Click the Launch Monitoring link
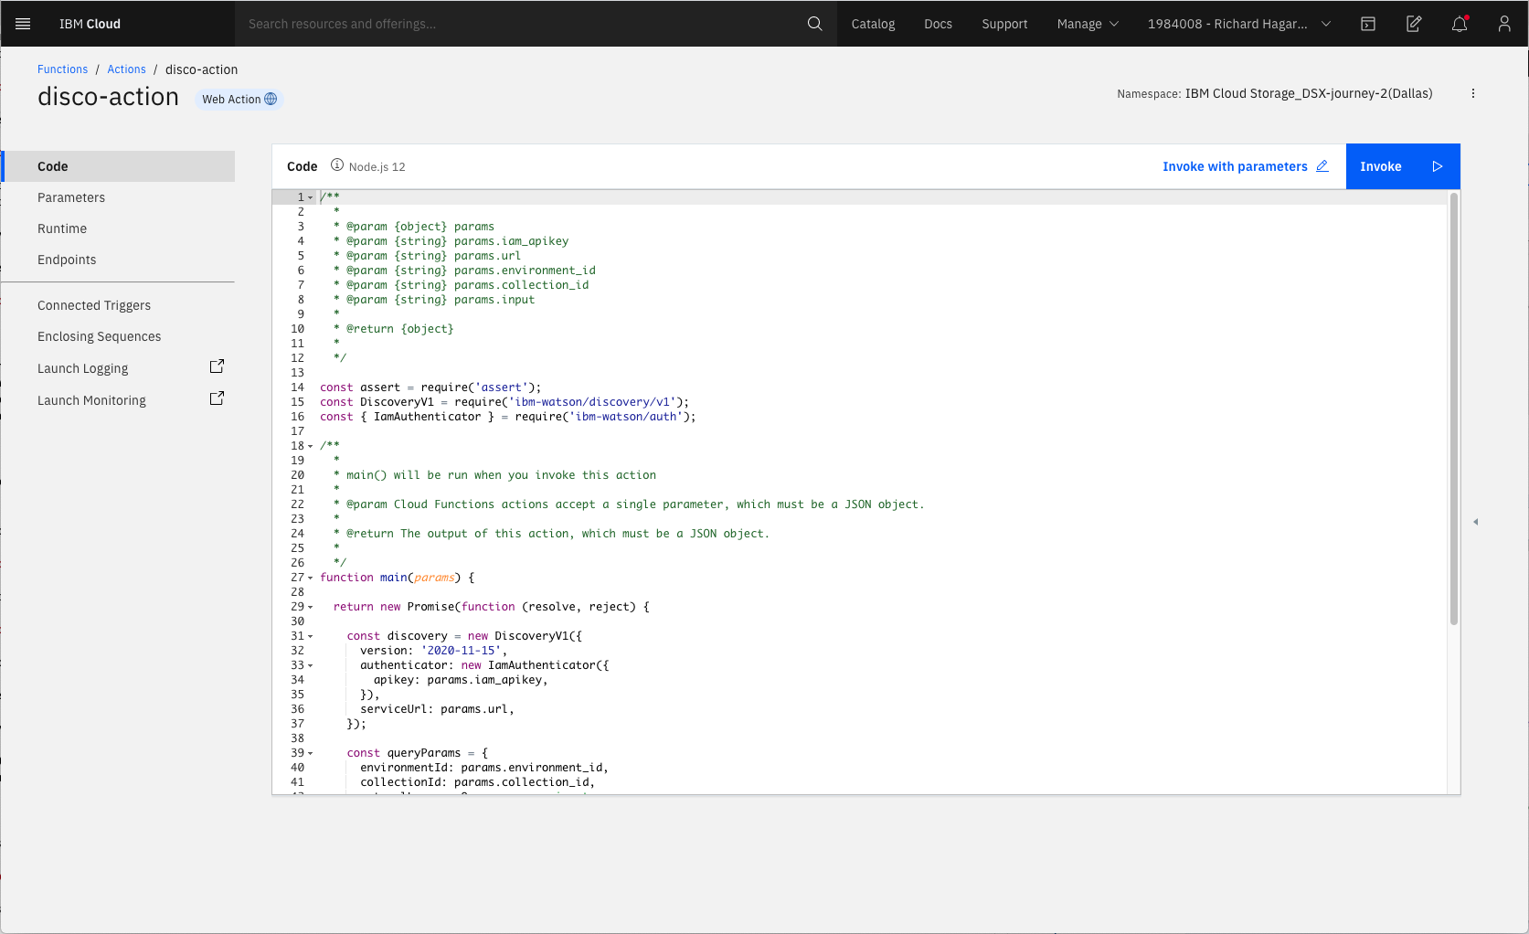 coord(91,400)
